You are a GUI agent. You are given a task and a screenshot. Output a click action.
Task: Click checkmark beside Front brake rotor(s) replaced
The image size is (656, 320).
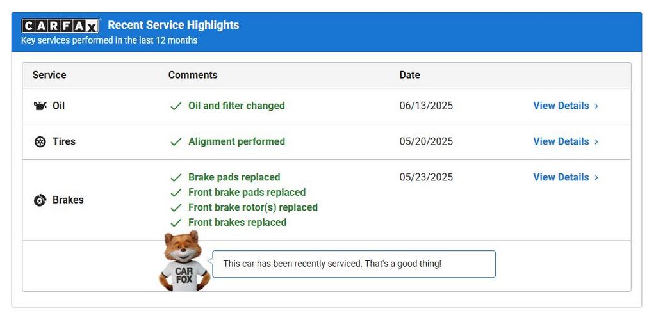(176, 208)
